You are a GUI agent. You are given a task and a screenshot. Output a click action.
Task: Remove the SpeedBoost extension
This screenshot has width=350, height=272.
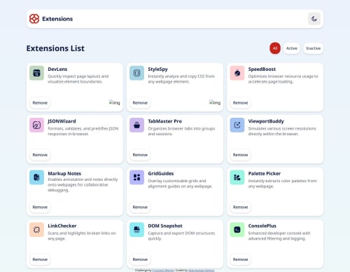(240, 103)
